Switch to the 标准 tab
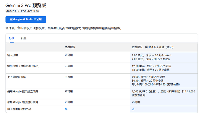 (12, 38)
